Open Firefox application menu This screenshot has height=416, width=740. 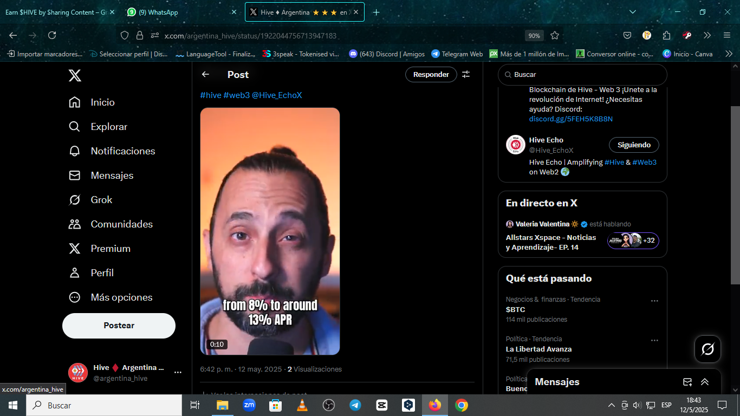pyautogui.click(x=726, y=35)
